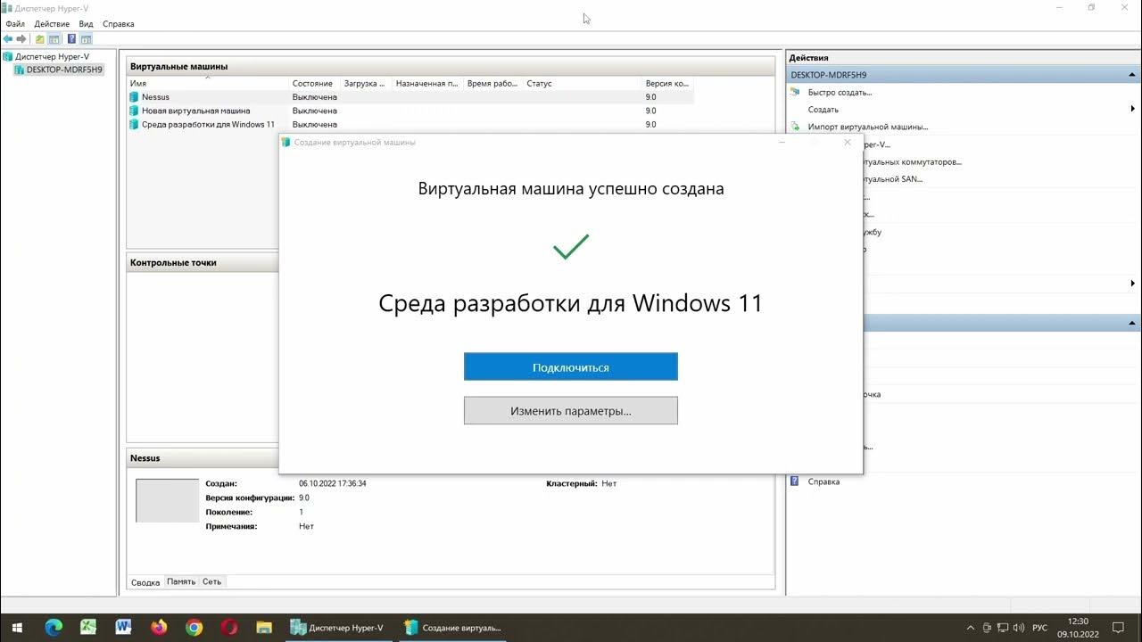Select Среда разработки для Windows 11 row text
1142x642 pixels.
(208, 125)
